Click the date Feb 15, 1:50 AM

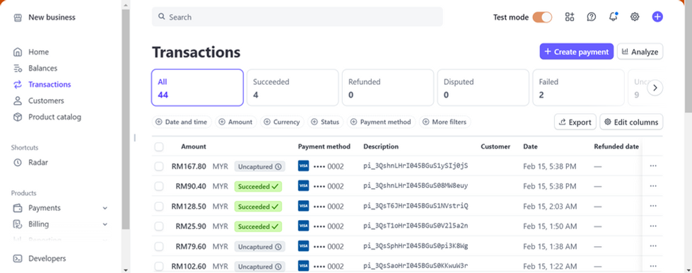click(550, 226)
